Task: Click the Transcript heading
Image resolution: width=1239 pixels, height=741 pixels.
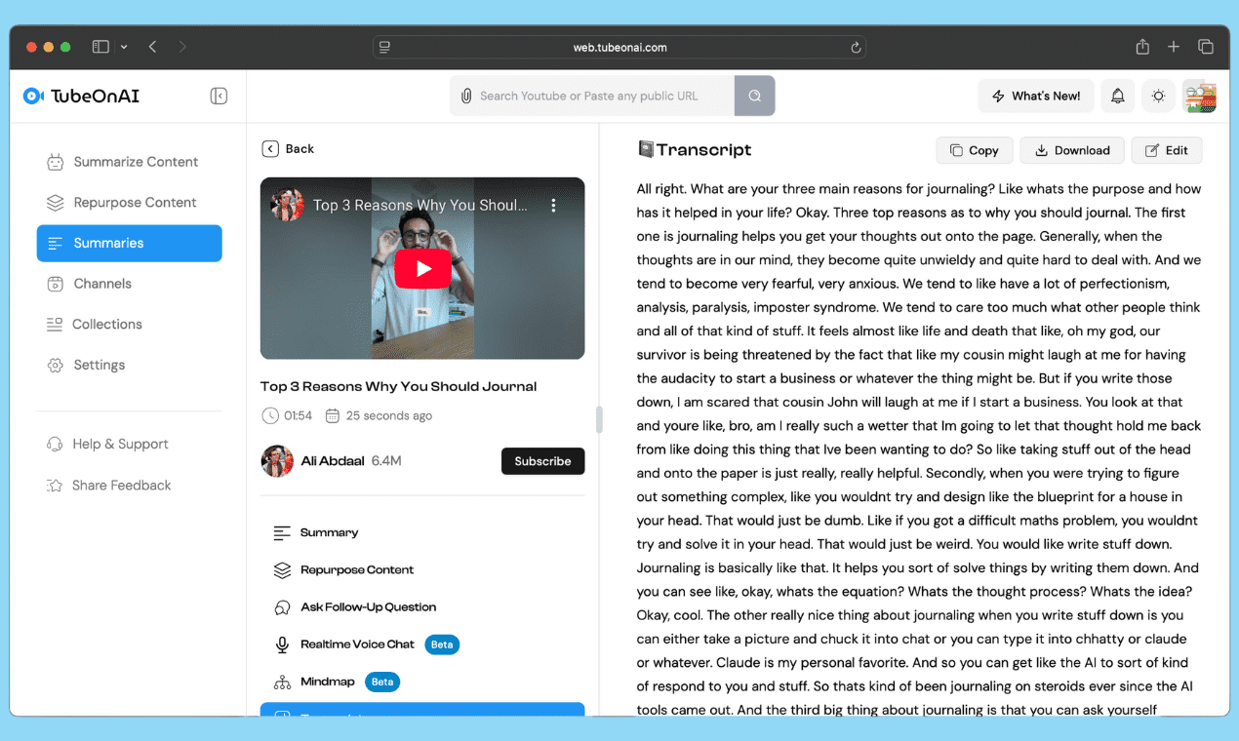Action: [703, 149]
